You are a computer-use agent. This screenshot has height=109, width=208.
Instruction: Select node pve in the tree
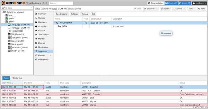click(11, 15)
